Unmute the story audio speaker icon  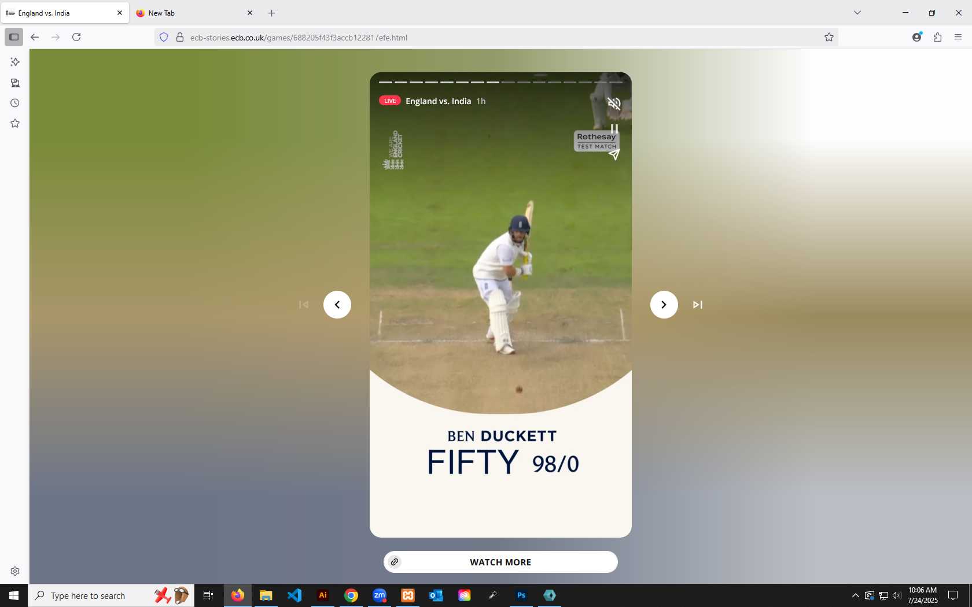coord(614,103)
